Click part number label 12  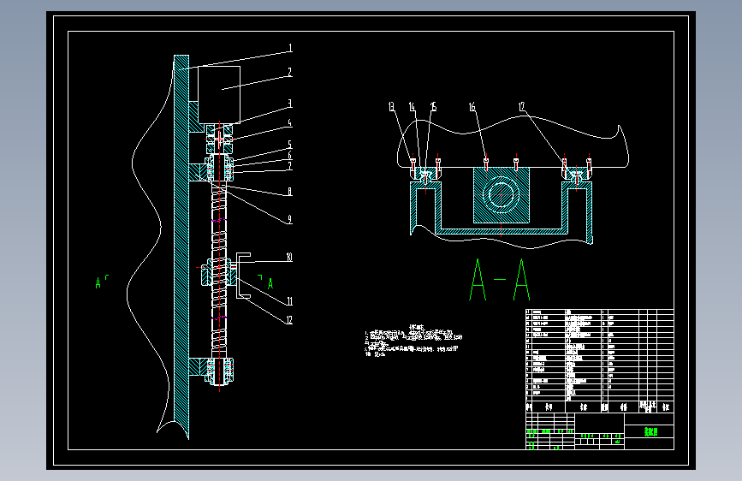[x=289, y=320]
